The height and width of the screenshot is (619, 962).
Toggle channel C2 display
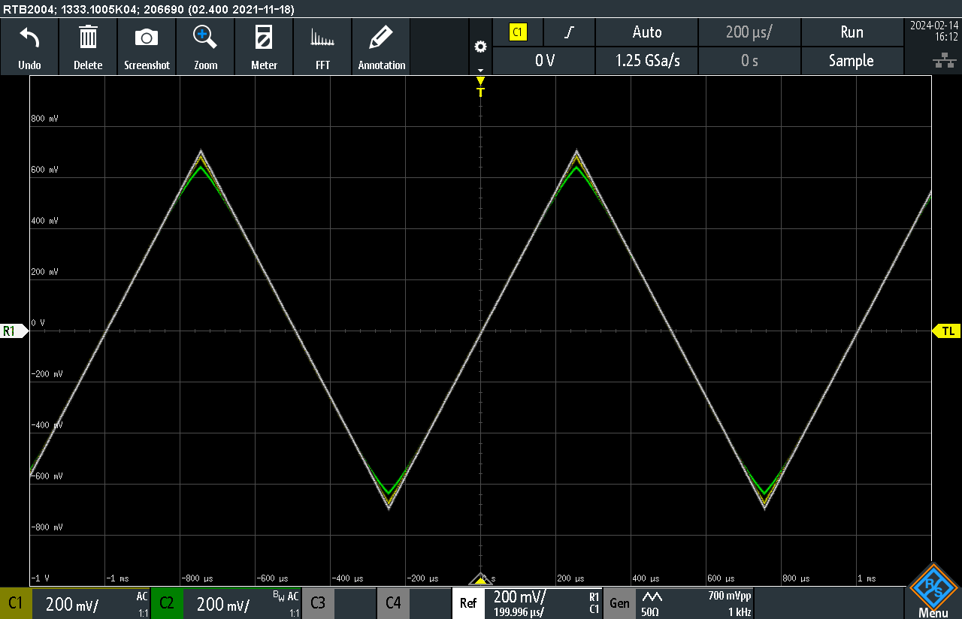click(166, 603)
